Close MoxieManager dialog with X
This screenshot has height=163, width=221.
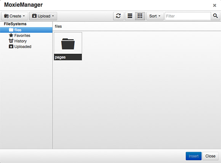click(215, 5)
